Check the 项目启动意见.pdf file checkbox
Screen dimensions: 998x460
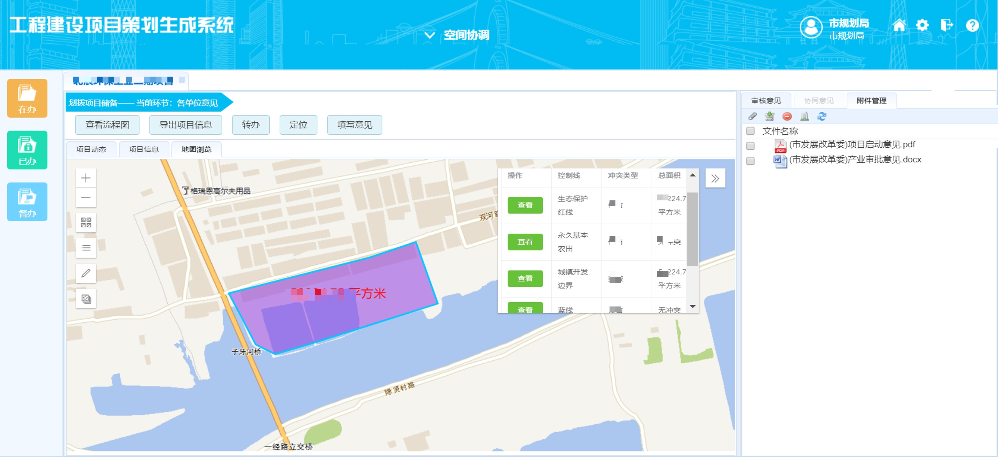750,146
